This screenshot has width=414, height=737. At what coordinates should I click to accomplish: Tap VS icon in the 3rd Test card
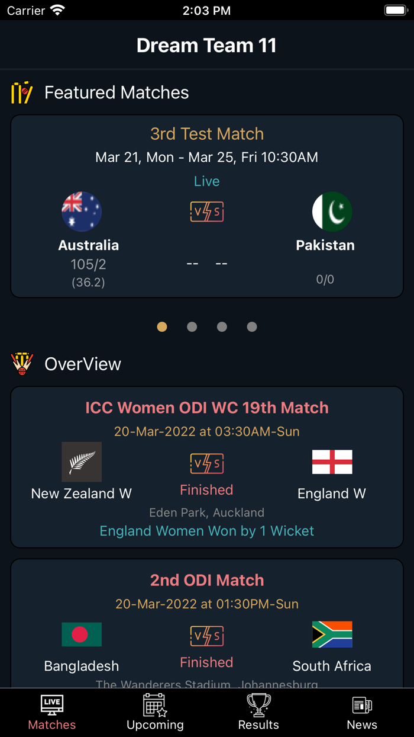coord(206,212)
